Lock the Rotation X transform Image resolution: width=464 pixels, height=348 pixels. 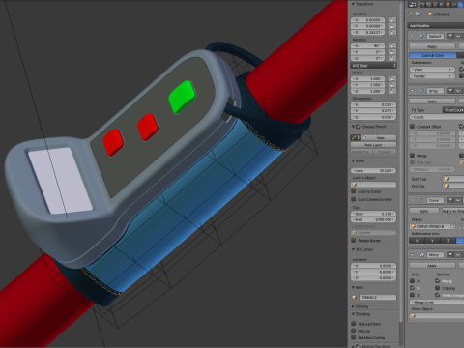pyautogui.click(x=392, y=46)
